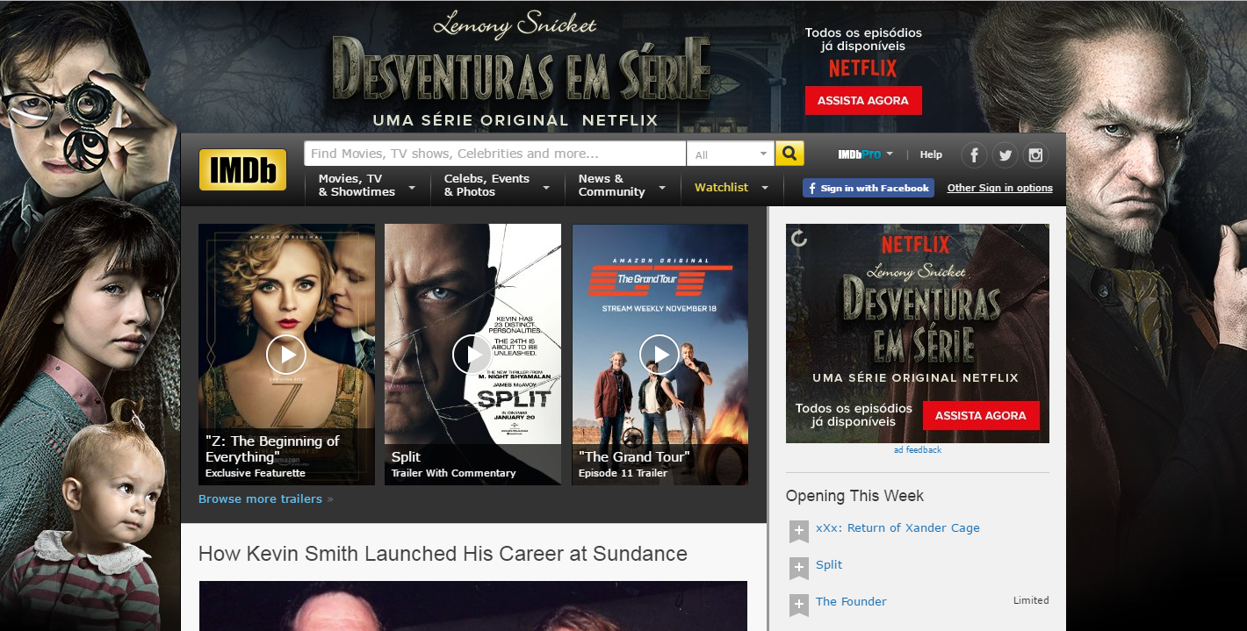Play the Z: The Beginning of Everything trailer

coord(286,355)
